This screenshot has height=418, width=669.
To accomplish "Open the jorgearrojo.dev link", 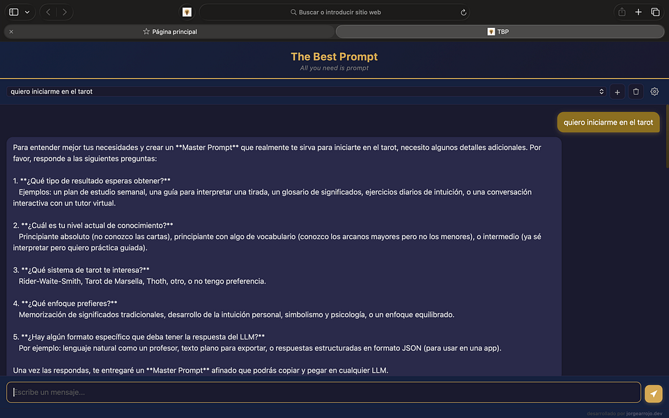I will 644,413.
